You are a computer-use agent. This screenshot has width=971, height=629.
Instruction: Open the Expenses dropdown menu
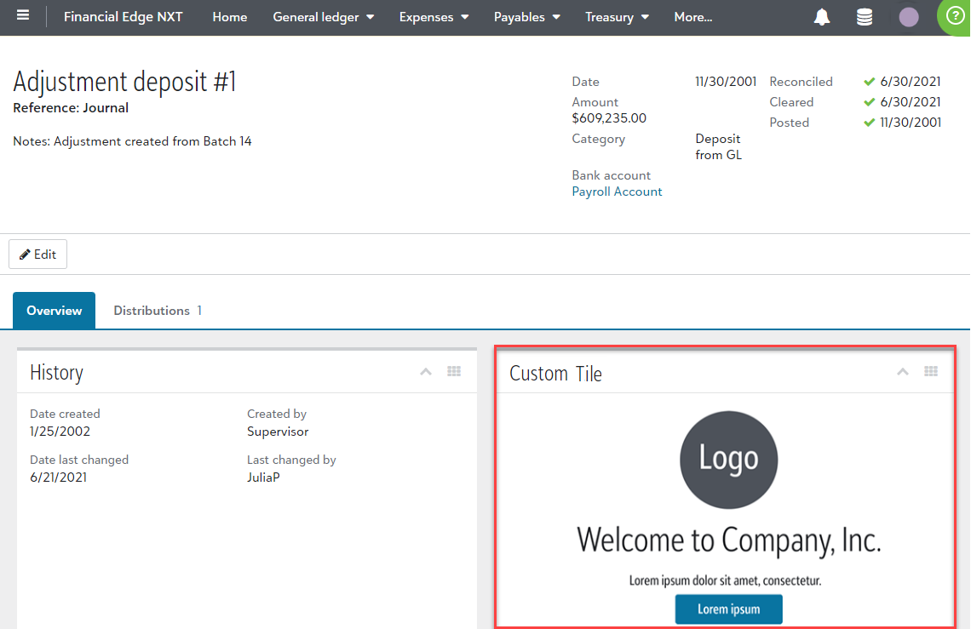434,17
